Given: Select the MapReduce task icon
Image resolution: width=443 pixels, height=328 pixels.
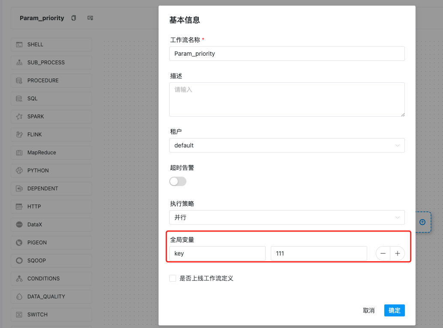Looking at the screenshot, I should pos(19,153).
